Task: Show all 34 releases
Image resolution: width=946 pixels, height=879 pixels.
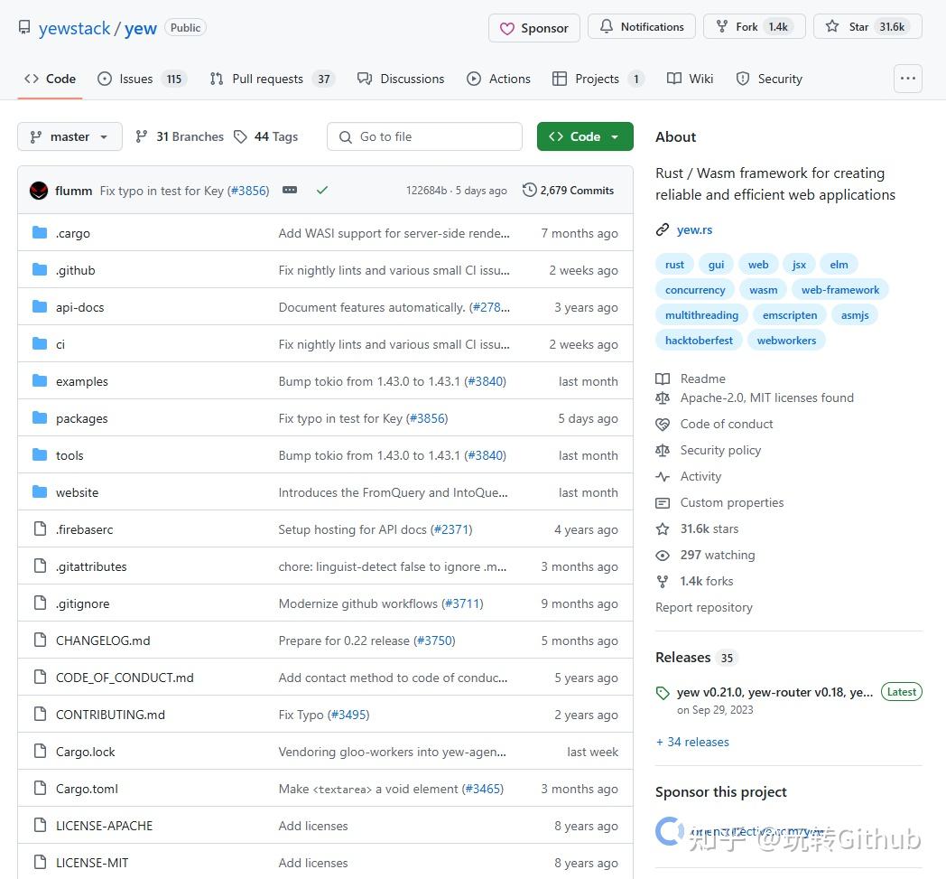Action: (x=692, y=742)
